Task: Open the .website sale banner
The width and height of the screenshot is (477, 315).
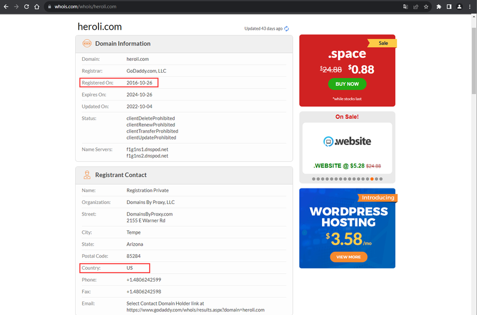Action: (x=347, y=148)
